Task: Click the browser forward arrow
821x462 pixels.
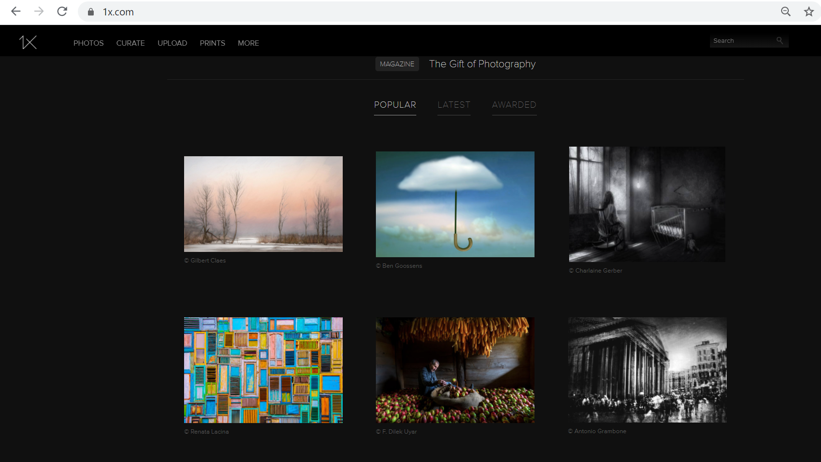Action: point(39,12)
